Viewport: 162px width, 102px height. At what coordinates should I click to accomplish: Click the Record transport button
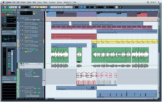click(x=46, y=7)
